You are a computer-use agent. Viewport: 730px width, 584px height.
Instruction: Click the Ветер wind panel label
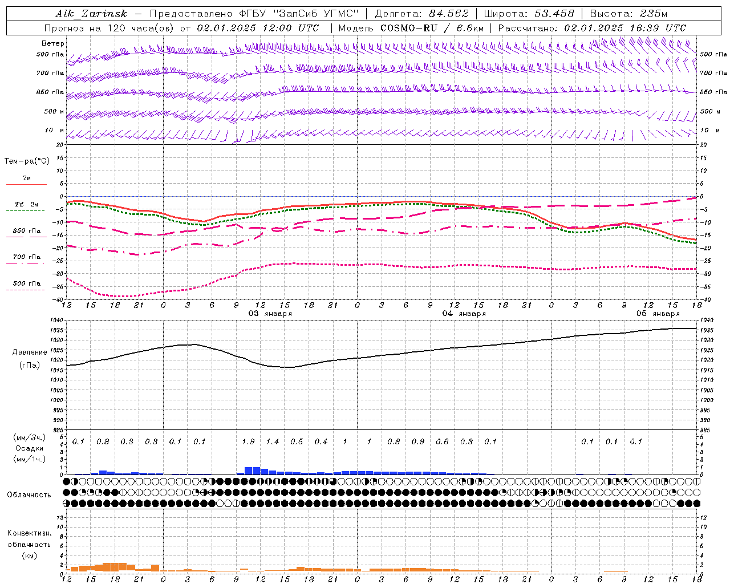point(53,43)
